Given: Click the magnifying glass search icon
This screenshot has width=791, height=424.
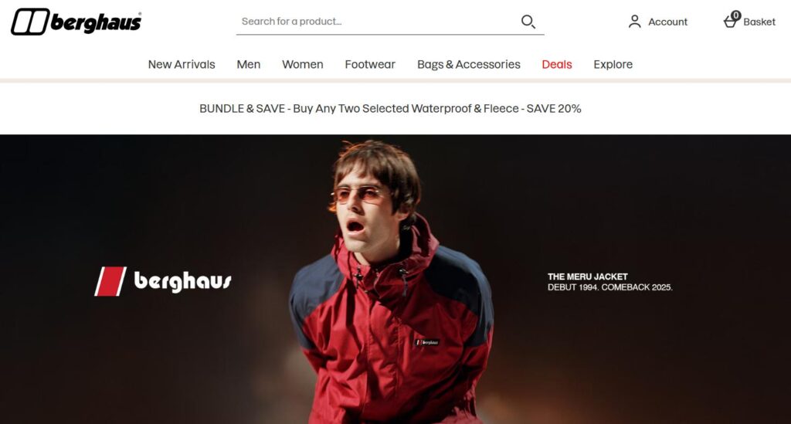Looking at the screenshot, I should click(x=528, y=22).
